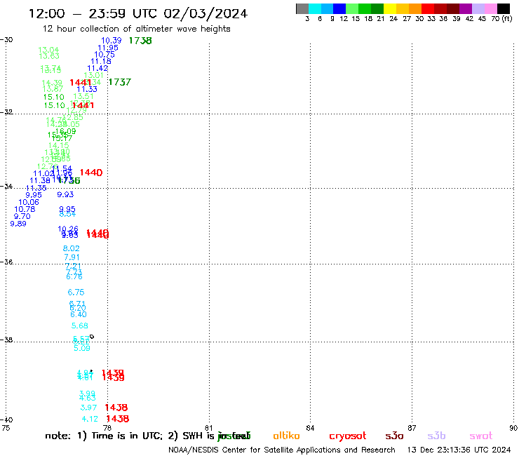Select wave height value 13.51
Viewport: 519px width, 456px height.
pos(83,96)
